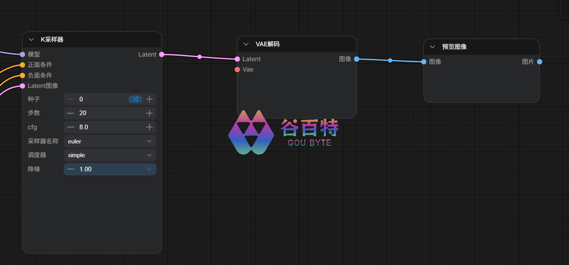Click VAE解码 Latent input port
Screen dimensions: 569x265
(237, 59)
